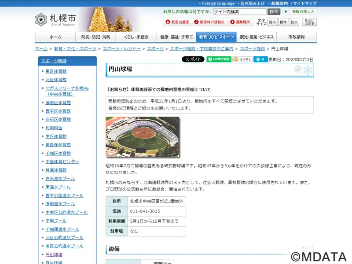Click the Sapporo city logo
This screenshot has height=264, width=352.
tap(55, 20)
